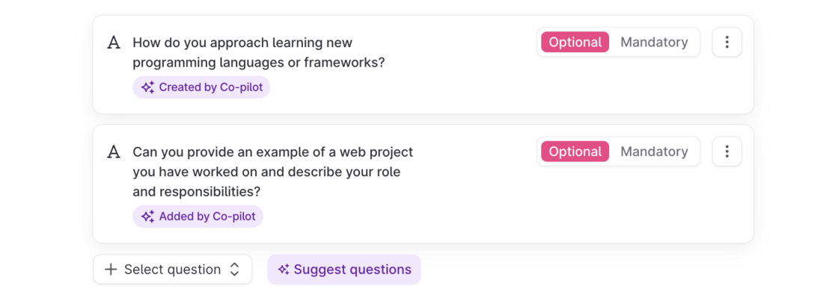This screenshot has height=298, width=838.
Task: Click the up-down chevron in Select question
Action: pyautogui.click(x=235, y=270)
